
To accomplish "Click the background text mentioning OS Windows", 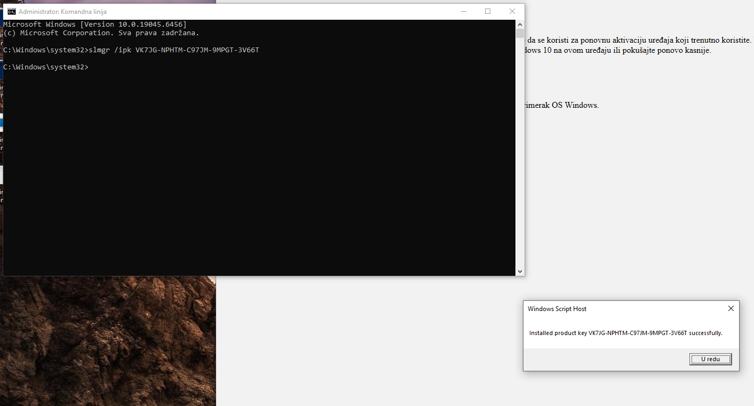I will click(561, 105).
